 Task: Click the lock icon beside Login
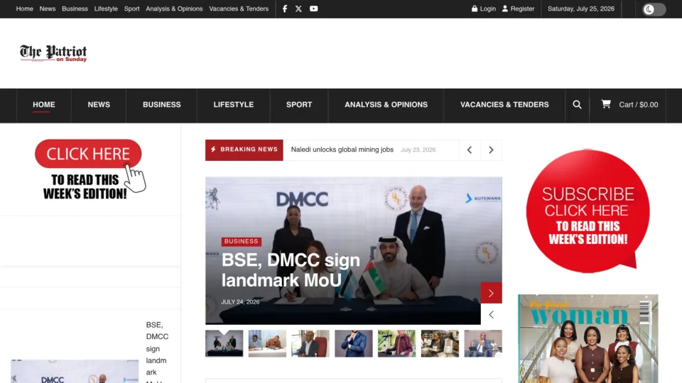pyautogui.click(x=475, y=9)
